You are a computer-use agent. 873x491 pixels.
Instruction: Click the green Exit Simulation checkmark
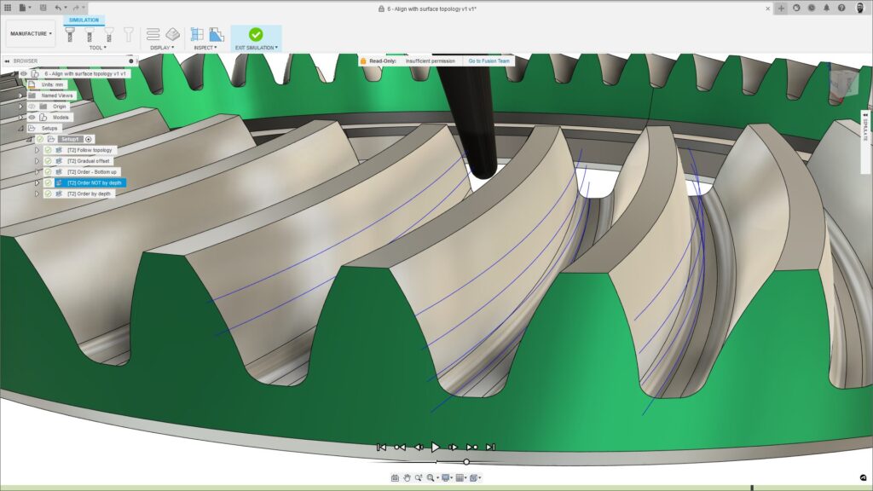click(x=256, y=34)
